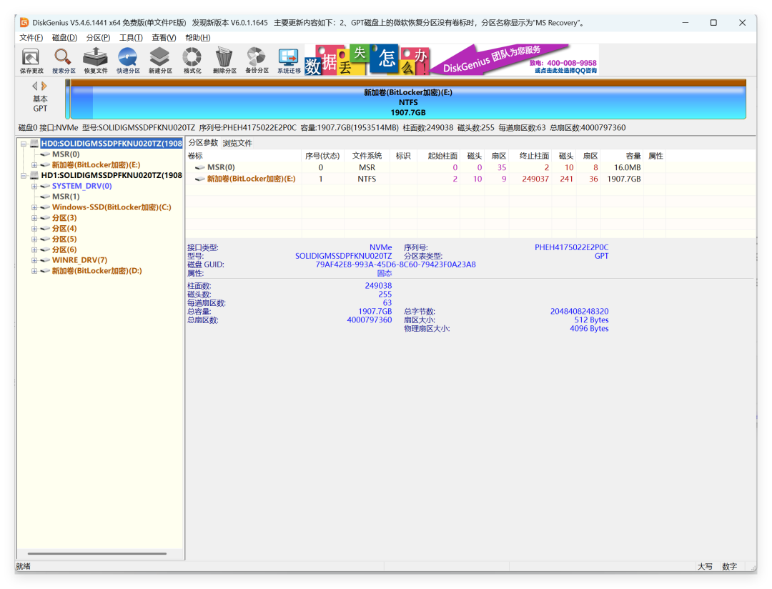
Task: Open the Tools (工具) menu
Action: pos(131,38)
